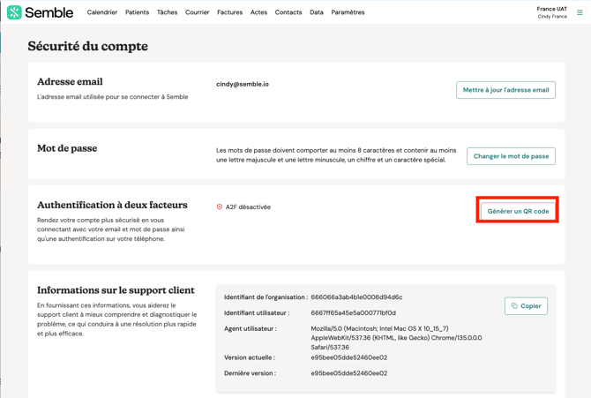
Task: Select the email cindy@semble.io text
Action: [x=243, y=84]
